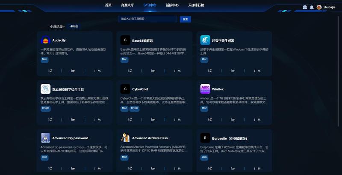Click the 超级字典生成器 blue swirl icon
342x175 pixels.
click(205, 40)
